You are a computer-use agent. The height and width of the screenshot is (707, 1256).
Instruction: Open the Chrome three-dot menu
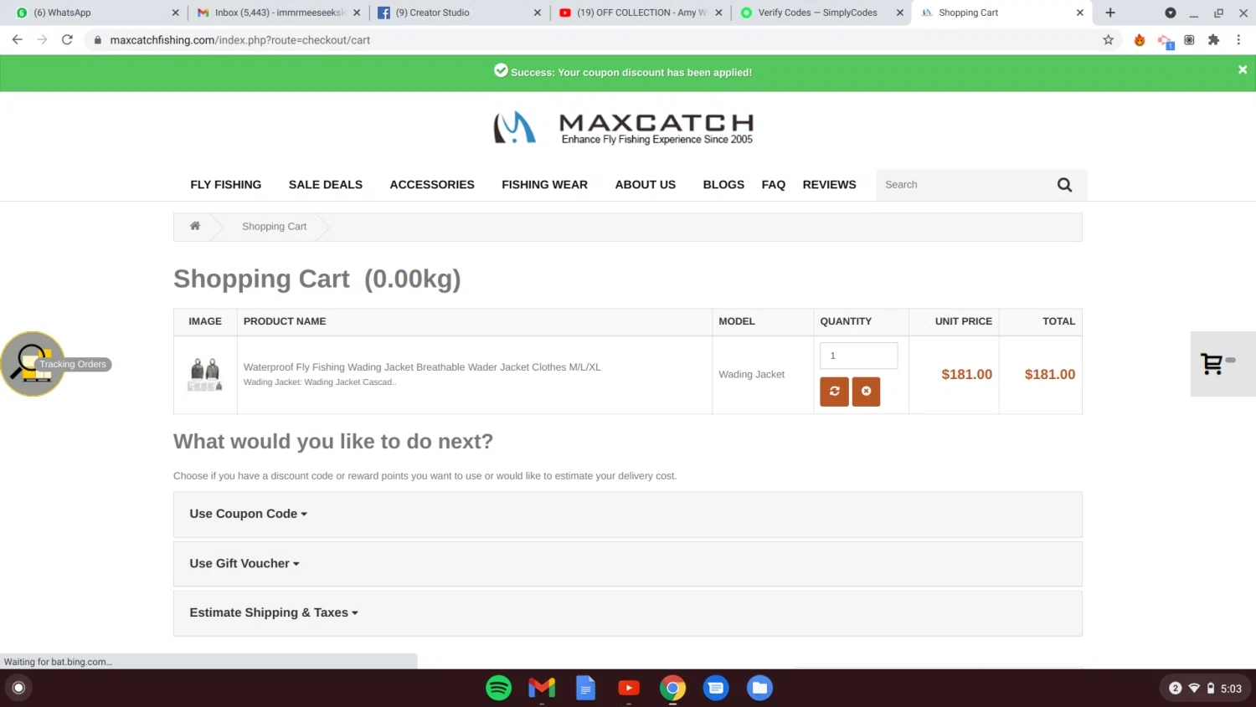[1238, 40]
